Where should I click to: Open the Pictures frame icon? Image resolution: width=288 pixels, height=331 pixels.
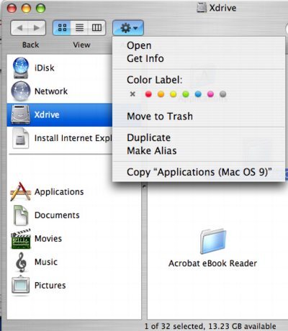point(21,285)
